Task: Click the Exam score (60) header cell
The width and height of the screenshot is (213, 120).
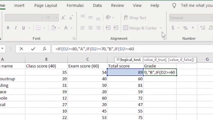Action: coord(88,66)
